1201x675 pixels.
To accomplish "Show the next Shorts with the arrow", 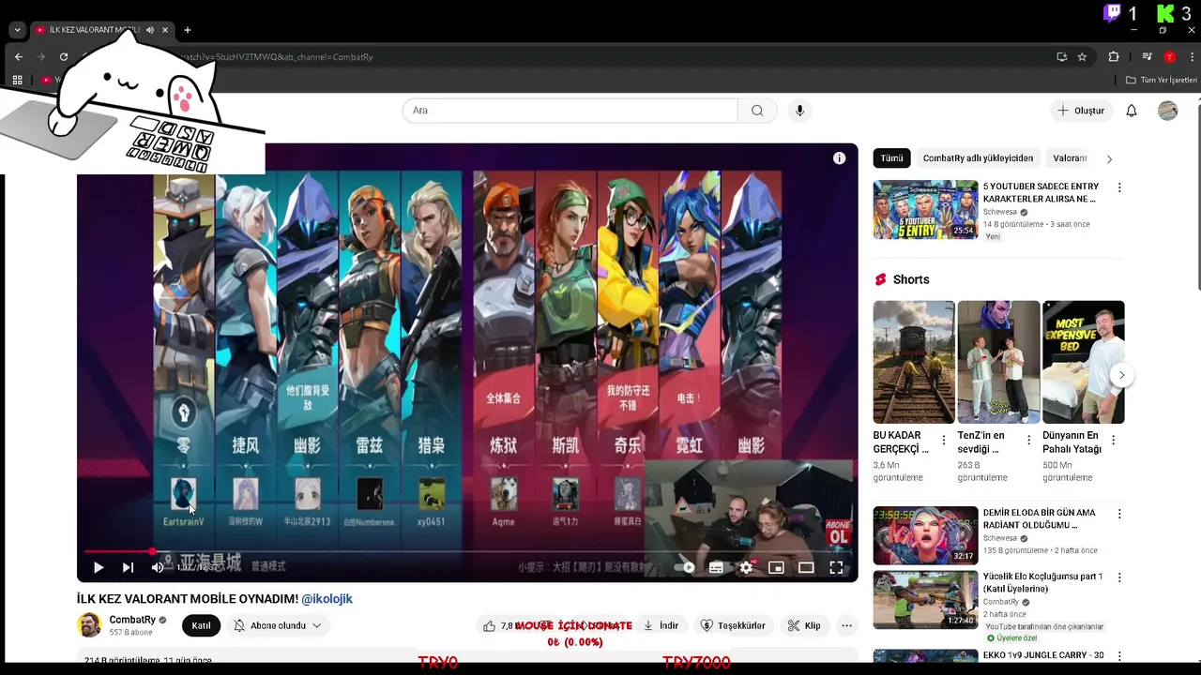I will pos(1121,375).
